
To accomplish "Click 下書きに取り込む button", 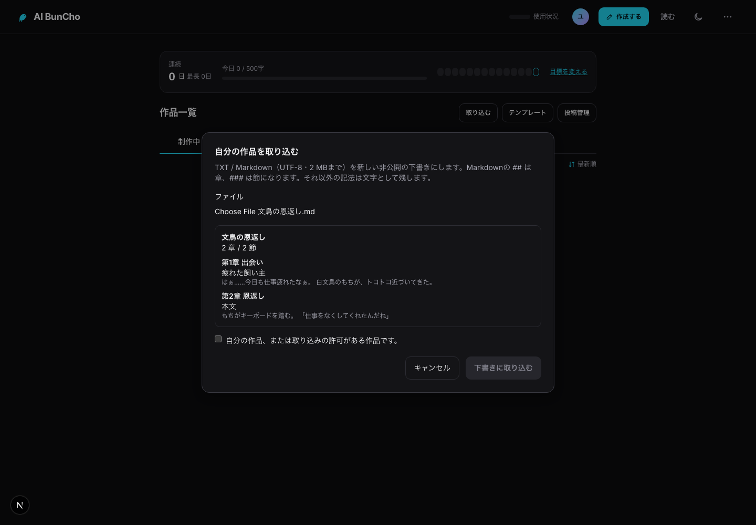I will point(503,368).
